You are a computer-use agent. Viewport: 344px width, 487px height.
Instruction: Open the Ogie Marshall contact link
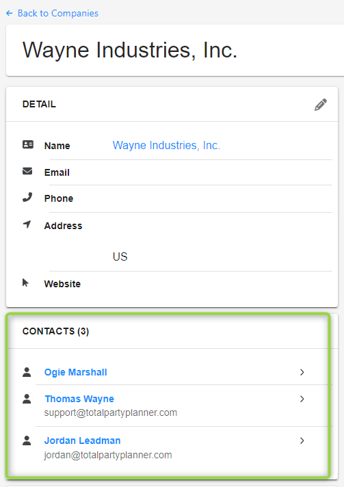(76, 372)
